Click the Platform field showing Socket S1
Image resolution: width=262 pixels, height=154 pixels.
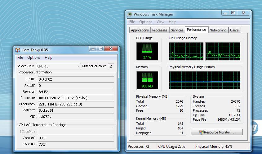76,110
